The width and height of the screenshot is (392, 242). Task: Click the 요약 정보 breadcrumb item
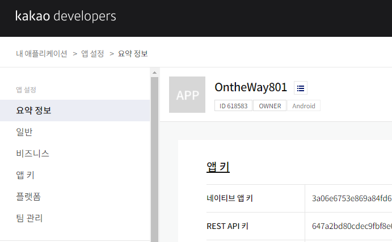pos(133,53)
